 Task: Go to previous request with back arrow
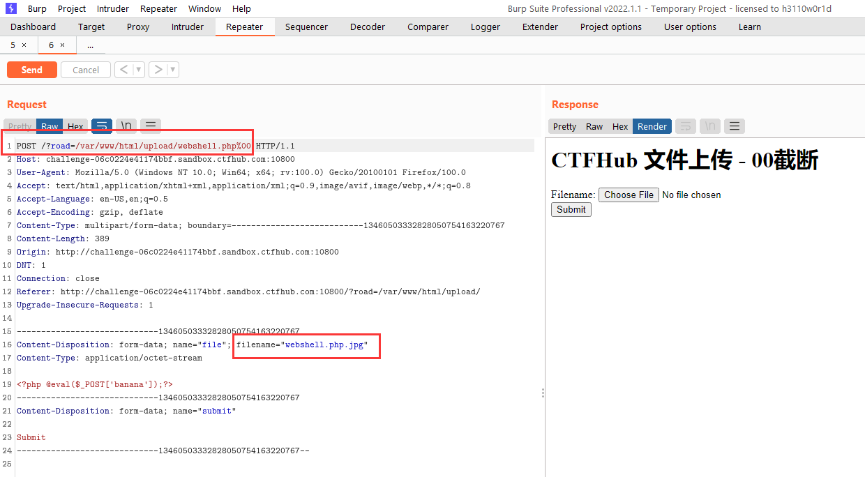(x=123, y=70)
